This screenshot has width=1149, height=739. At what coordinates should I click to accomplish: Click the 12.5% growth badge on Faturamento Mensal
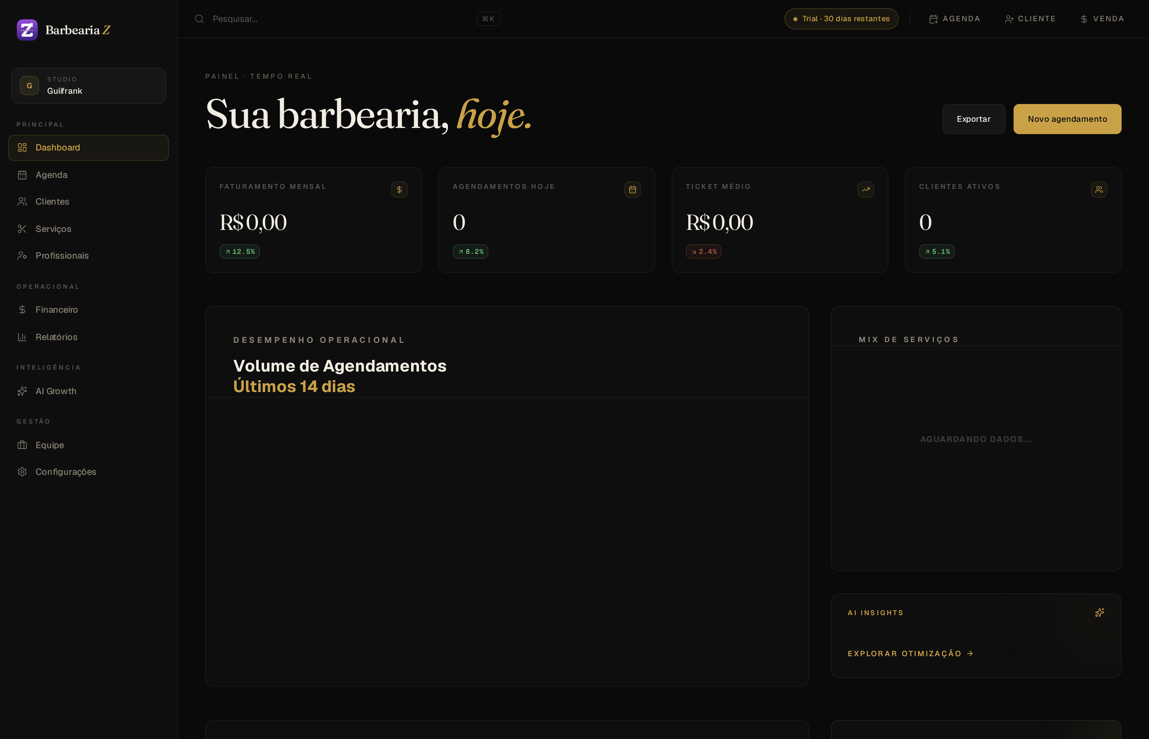[x=239, y=251]
